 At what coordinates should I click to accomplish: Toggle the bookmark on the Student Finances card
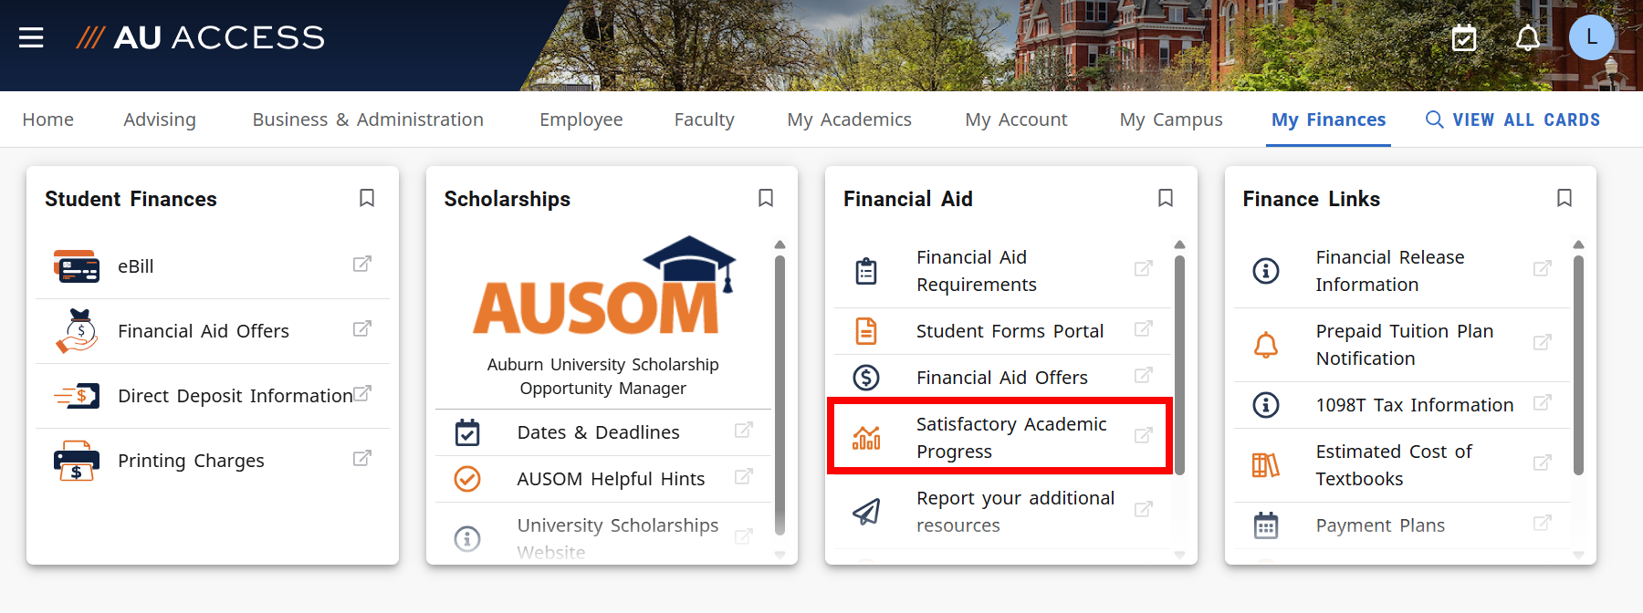click(367, 198)
